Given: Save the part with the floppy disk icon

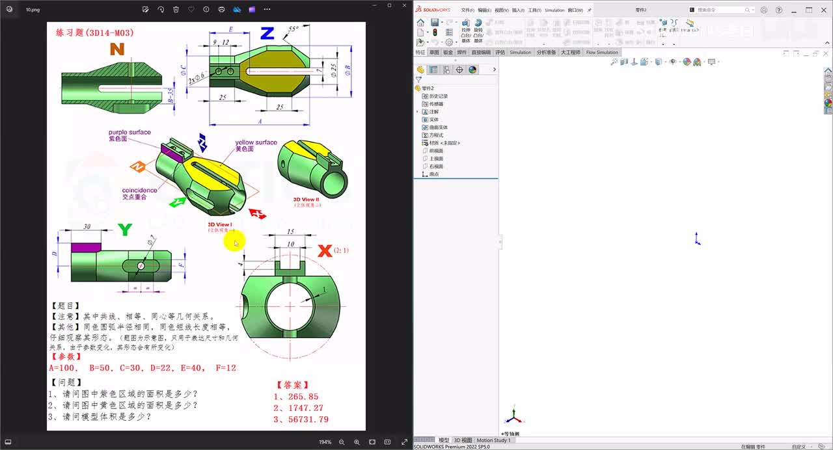Looking at the screenshot, I should (x=435, y=23).
